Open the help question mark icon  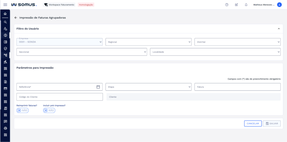click(x=227, y=5)
